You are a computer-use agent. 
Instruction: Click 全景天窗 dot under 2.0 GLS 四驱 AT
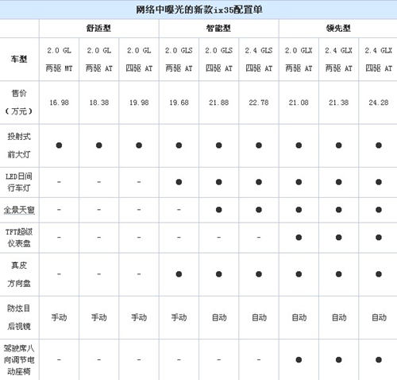(219, 210)
